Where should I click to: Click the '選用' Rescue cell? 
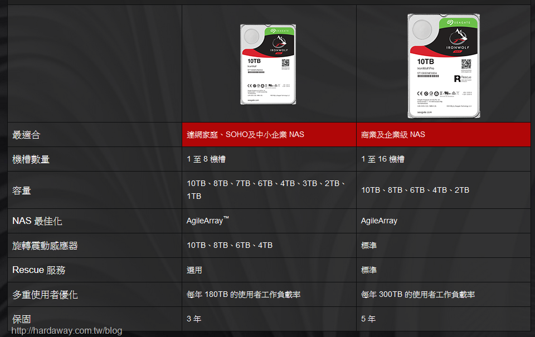tap(269, 270)
